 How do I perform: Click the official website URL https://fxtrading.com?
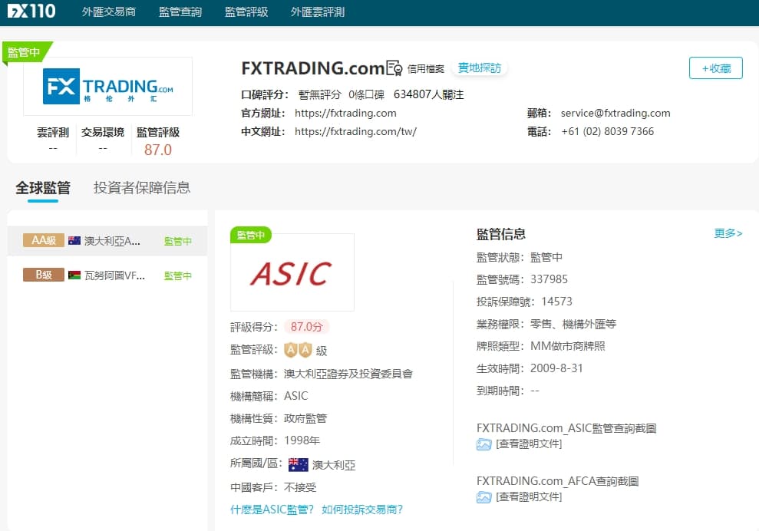pos(345,112)
